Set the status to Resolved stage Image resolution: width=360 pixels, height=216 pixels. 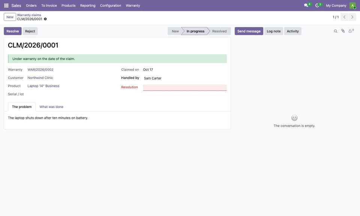[219, 31]
